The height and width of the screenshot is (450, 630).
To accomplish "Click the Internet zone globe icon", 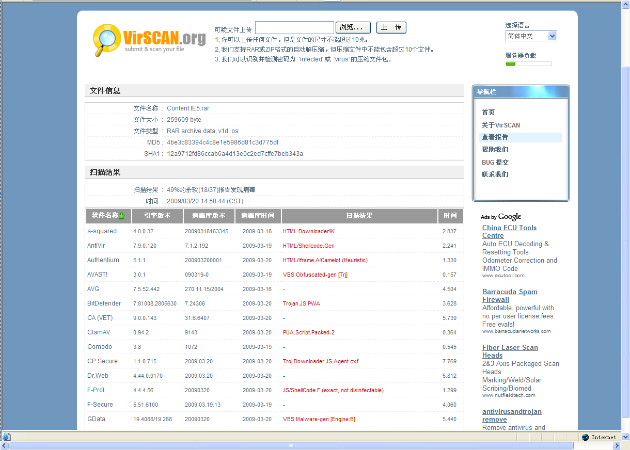I will tap(585, 437).
